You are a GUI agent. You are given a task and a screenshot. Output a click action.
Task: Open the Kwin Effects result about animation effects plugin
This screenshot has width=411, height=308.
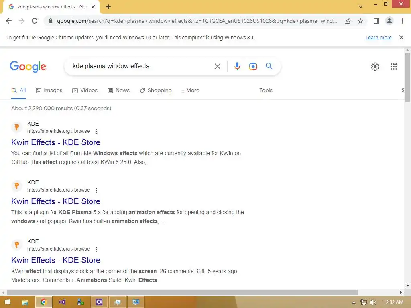(55, 201)
